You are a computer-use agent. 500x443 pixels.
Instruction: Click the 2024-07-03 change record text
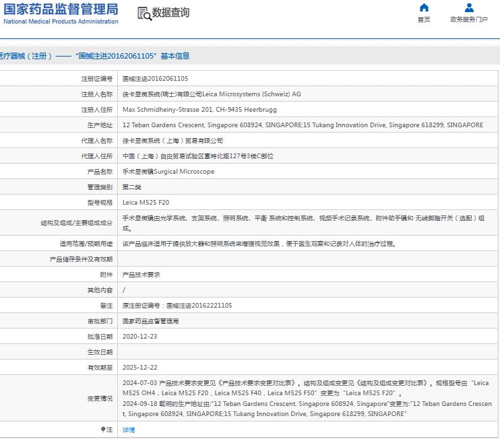point(305,388)
